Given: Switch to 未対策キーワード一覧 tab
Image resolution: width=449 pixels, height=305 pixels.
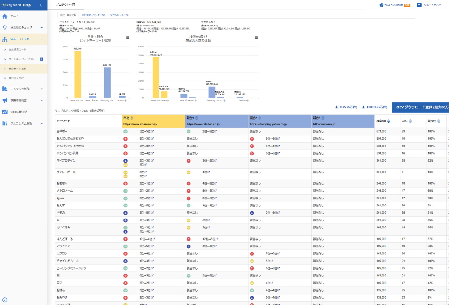Looking at the screenshot, I should 93,15.
